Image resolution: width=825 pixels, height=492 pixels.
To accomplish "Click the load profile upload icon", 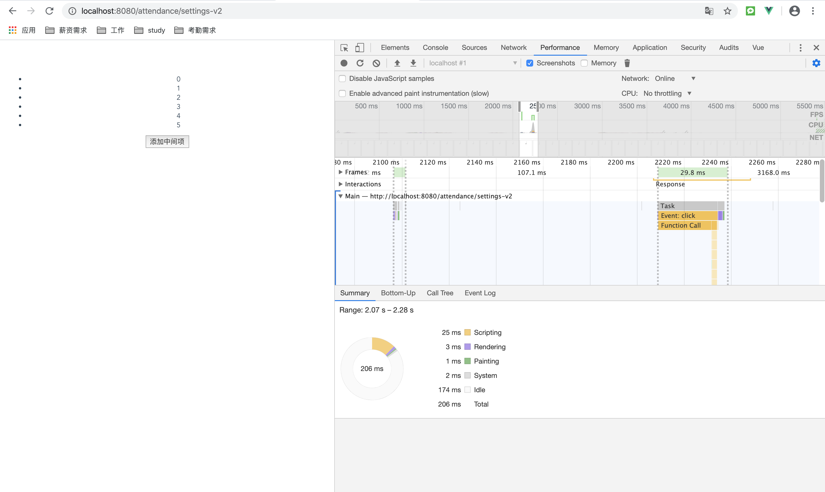I will (x=397, y=63).
